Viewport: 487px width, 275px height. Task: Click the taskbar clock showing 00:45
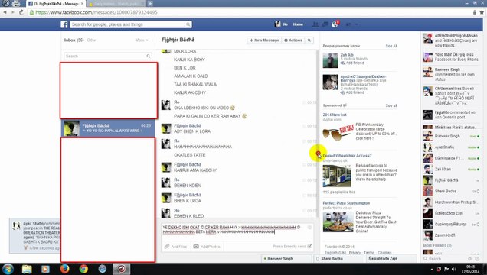point(471,269)
